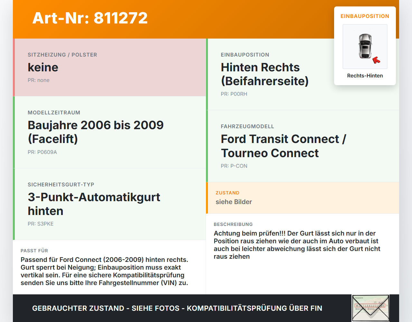
Task: Click the BESCHREIBUNG label
Action: [x=233, y=225]
